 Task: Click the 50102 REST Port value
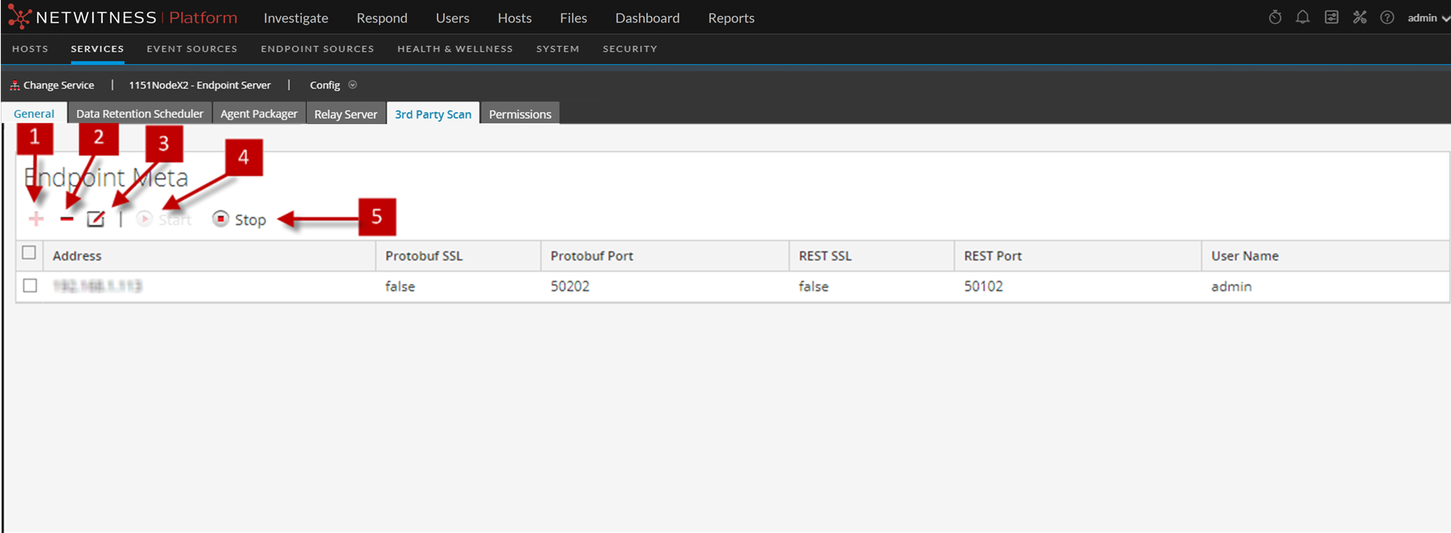coord(984,286)
